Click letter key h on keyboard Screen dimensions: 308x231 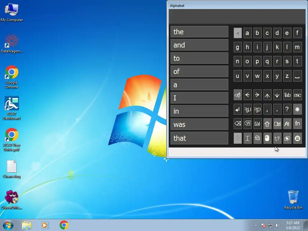tap(248, 47)
